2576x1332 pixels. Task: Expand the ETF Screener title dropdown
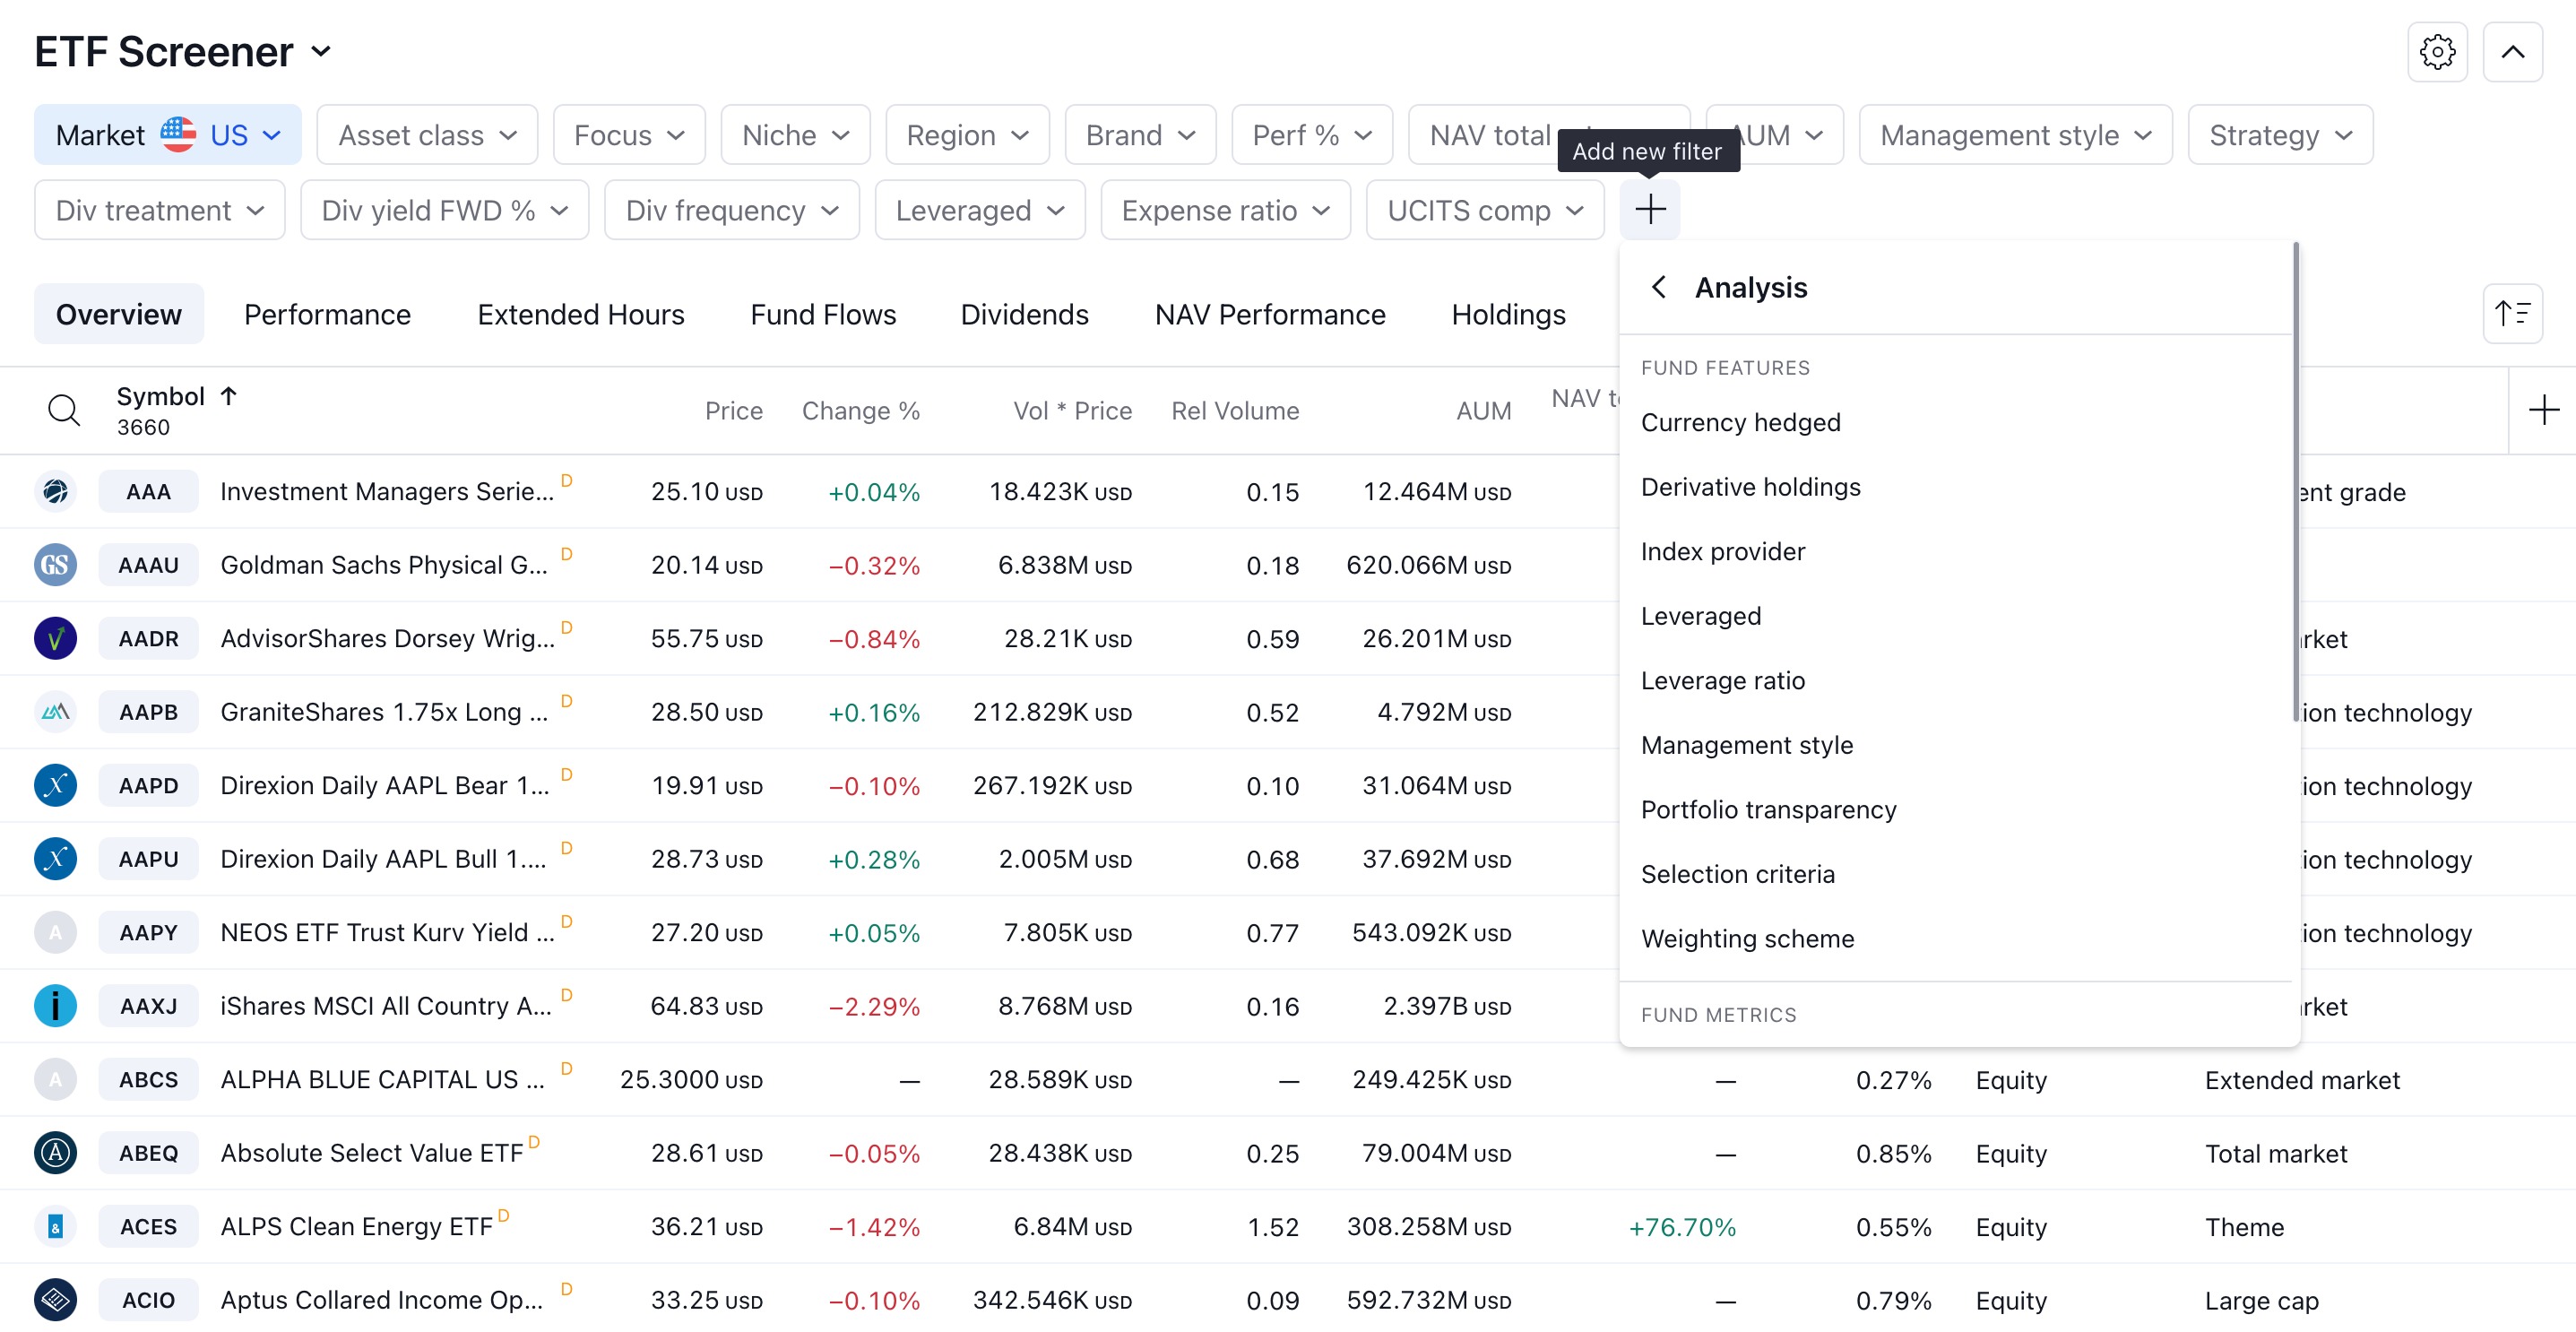coord(321,51)
